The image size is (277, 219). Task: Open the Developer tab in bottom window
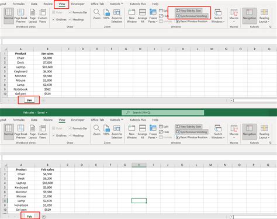pos(78,120)
